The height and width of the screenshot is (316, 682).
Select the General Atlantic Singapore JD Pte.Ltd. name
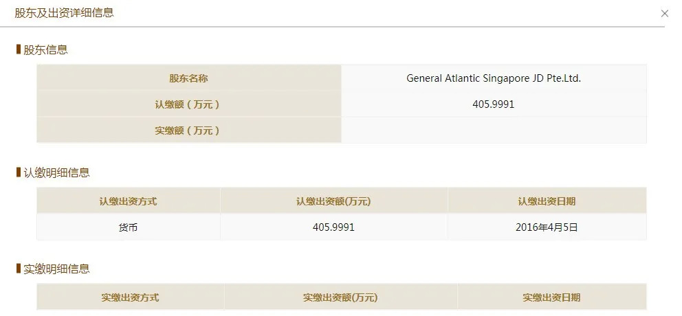[494, 78]
